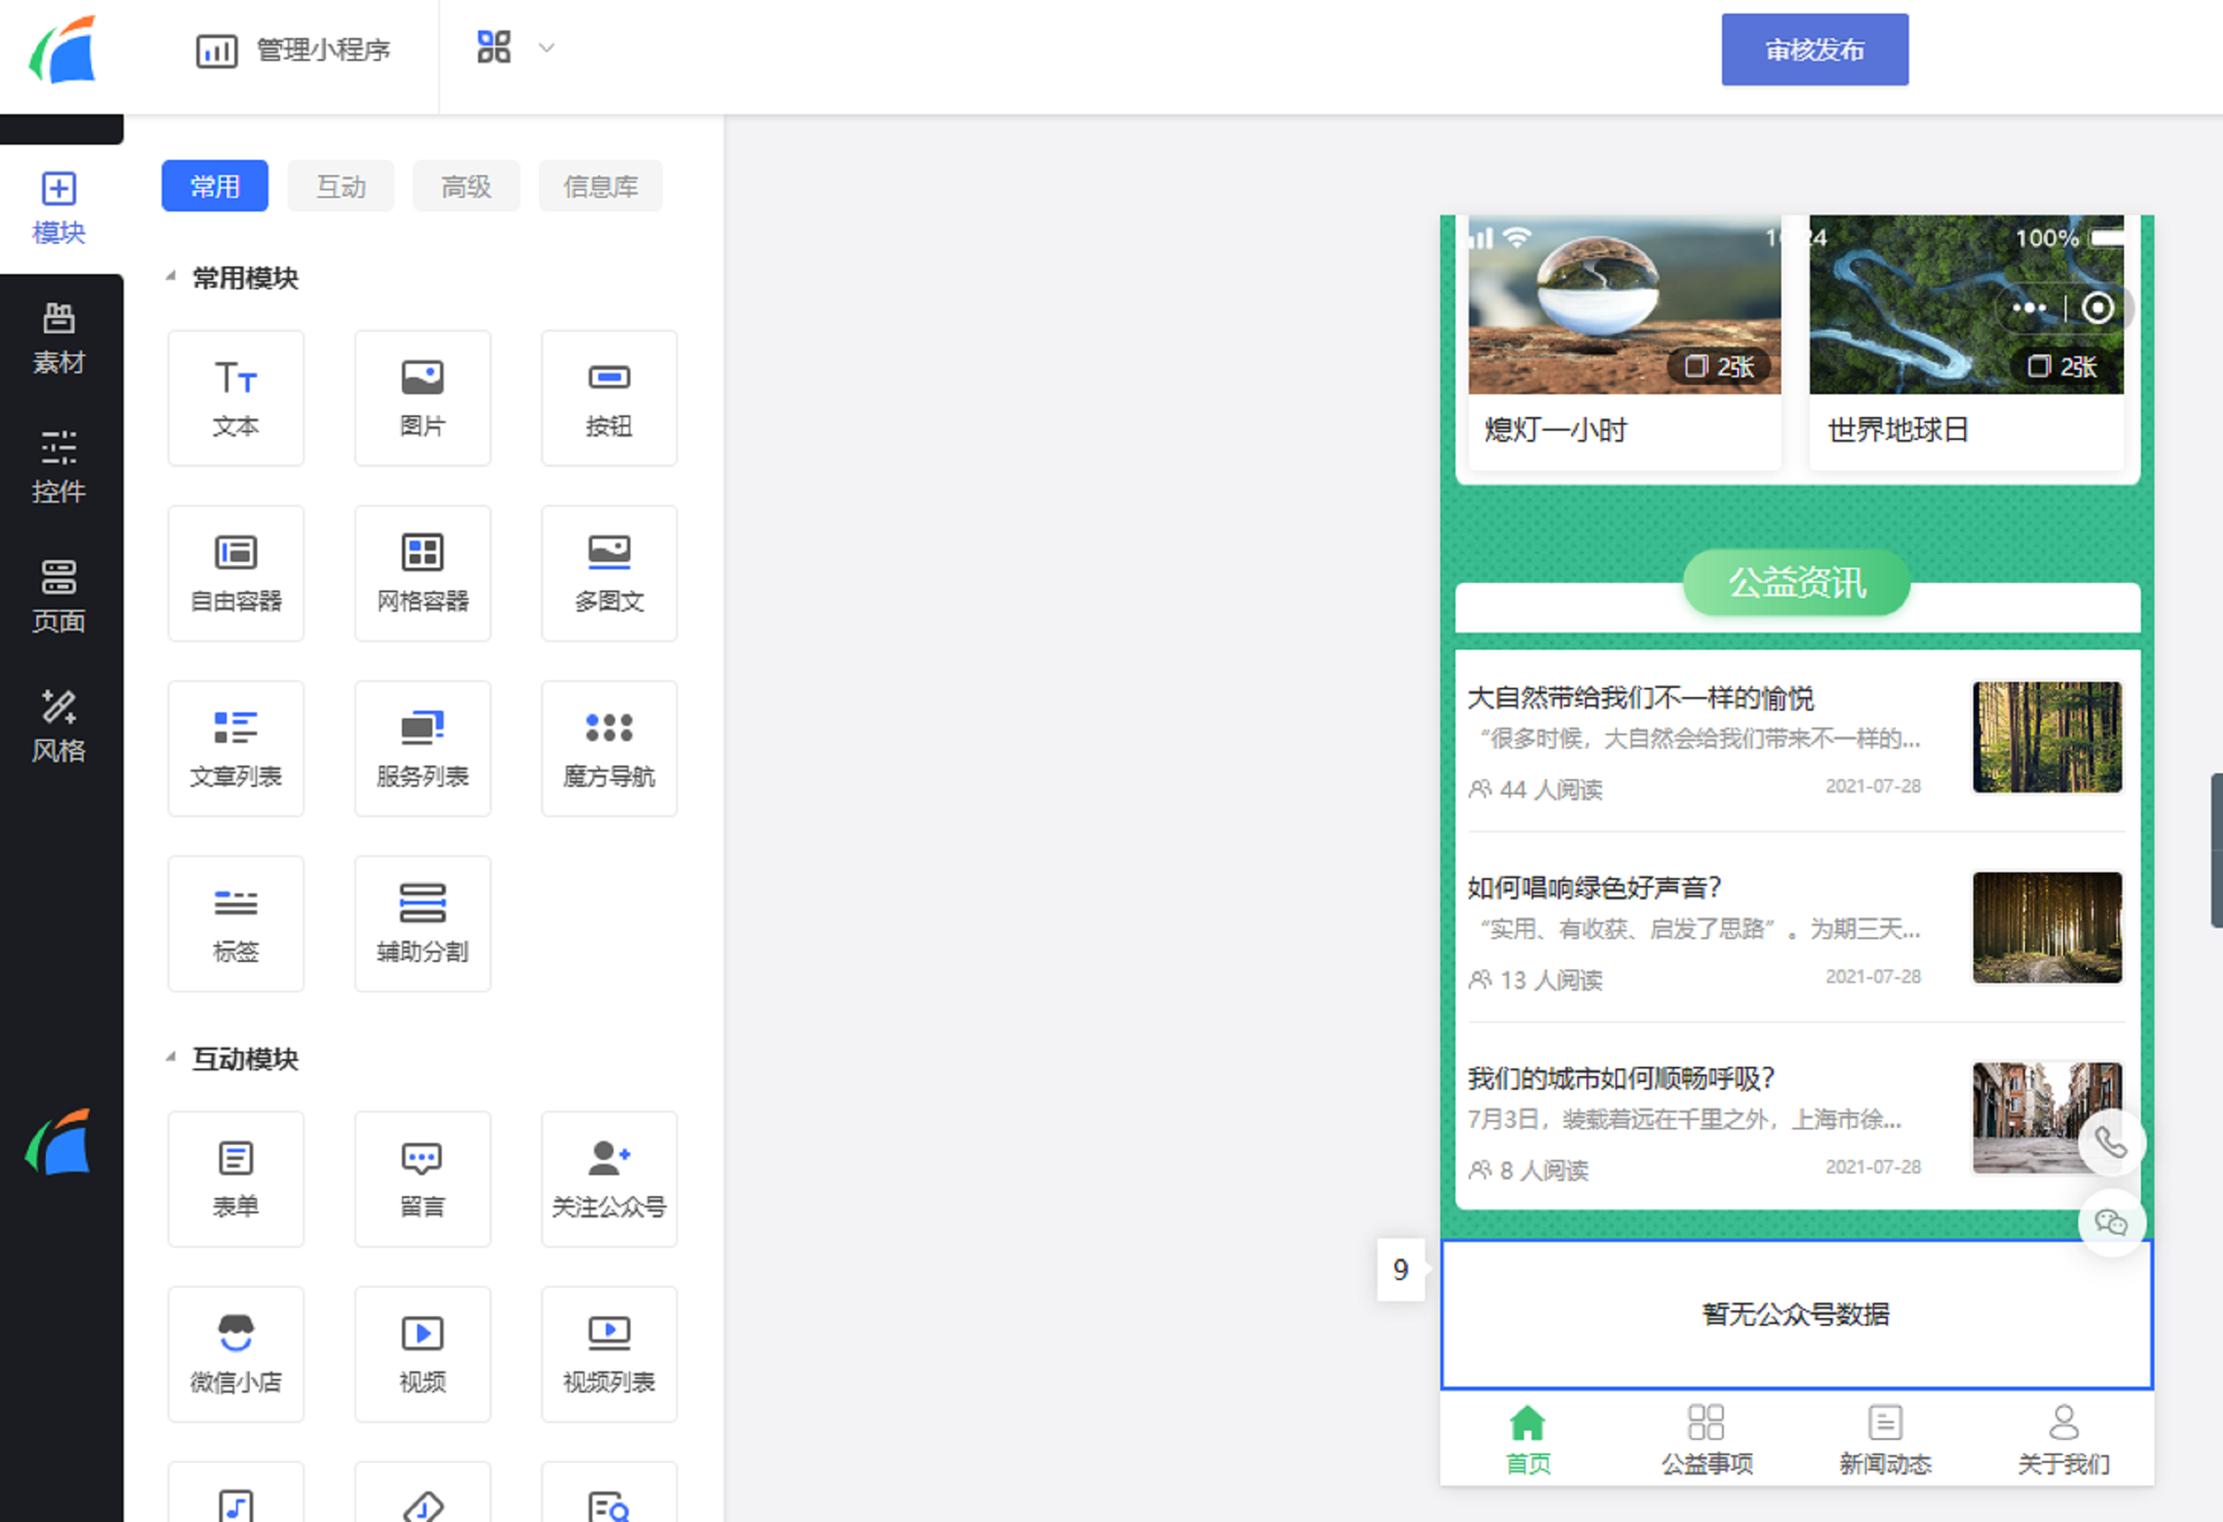
Task: Switch to the 信息库 tab
Action: tap(600, 186)
